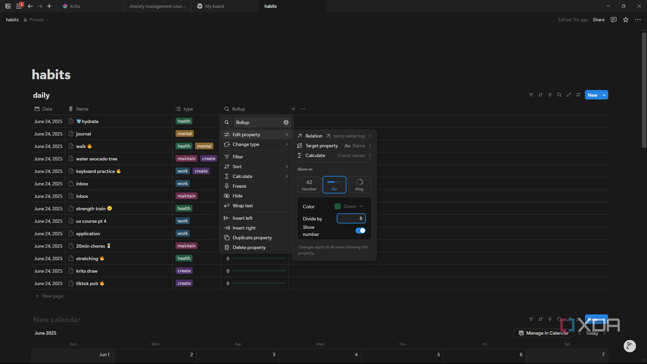
Task: Select Ring display option
Action: coord(359,185)
